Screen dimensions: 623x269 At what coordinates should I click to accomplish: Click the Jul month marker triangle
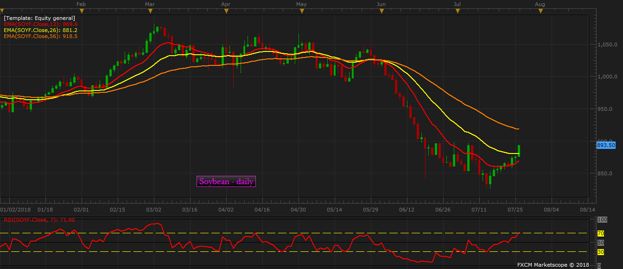click(457, 11)
